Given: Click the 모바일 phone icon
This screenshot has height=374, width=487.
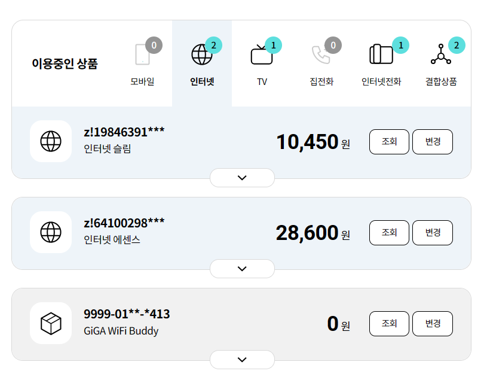Looking at the screenshot, I should point(142,54).
